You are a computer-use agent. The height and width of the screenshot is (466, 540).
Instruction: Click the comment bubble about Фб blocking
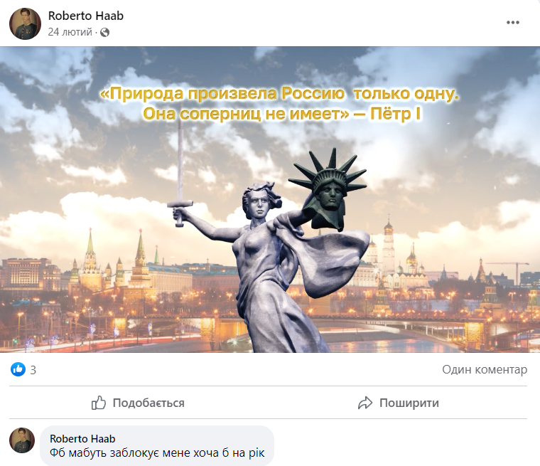click(x=157, y=445)
